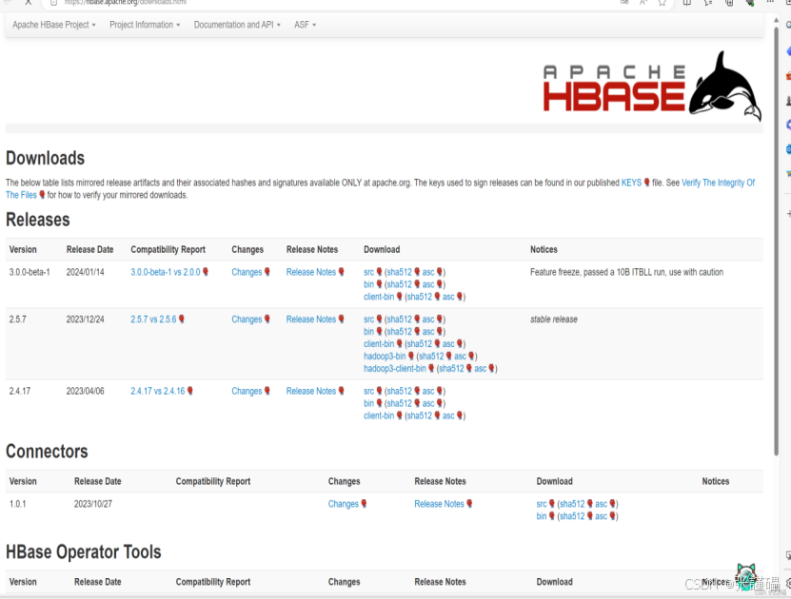Viewport: 791px width, 599px height.
Task: Open compatibility report '2.4.17 vs 2.4.16'
Action: click(x=157, y=391)
